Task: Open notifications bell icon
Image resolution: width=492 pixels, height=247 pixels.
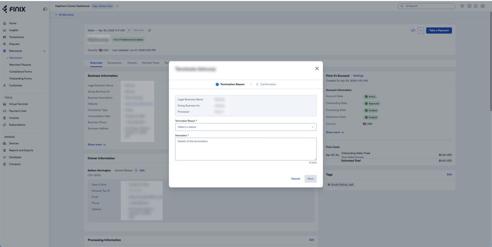Action: tap(476, 6)
